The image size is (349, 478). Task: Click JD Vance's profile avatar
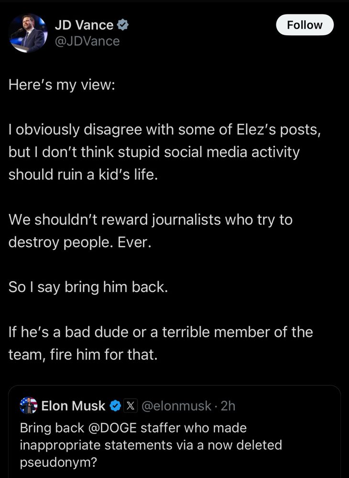pos(28,33)
